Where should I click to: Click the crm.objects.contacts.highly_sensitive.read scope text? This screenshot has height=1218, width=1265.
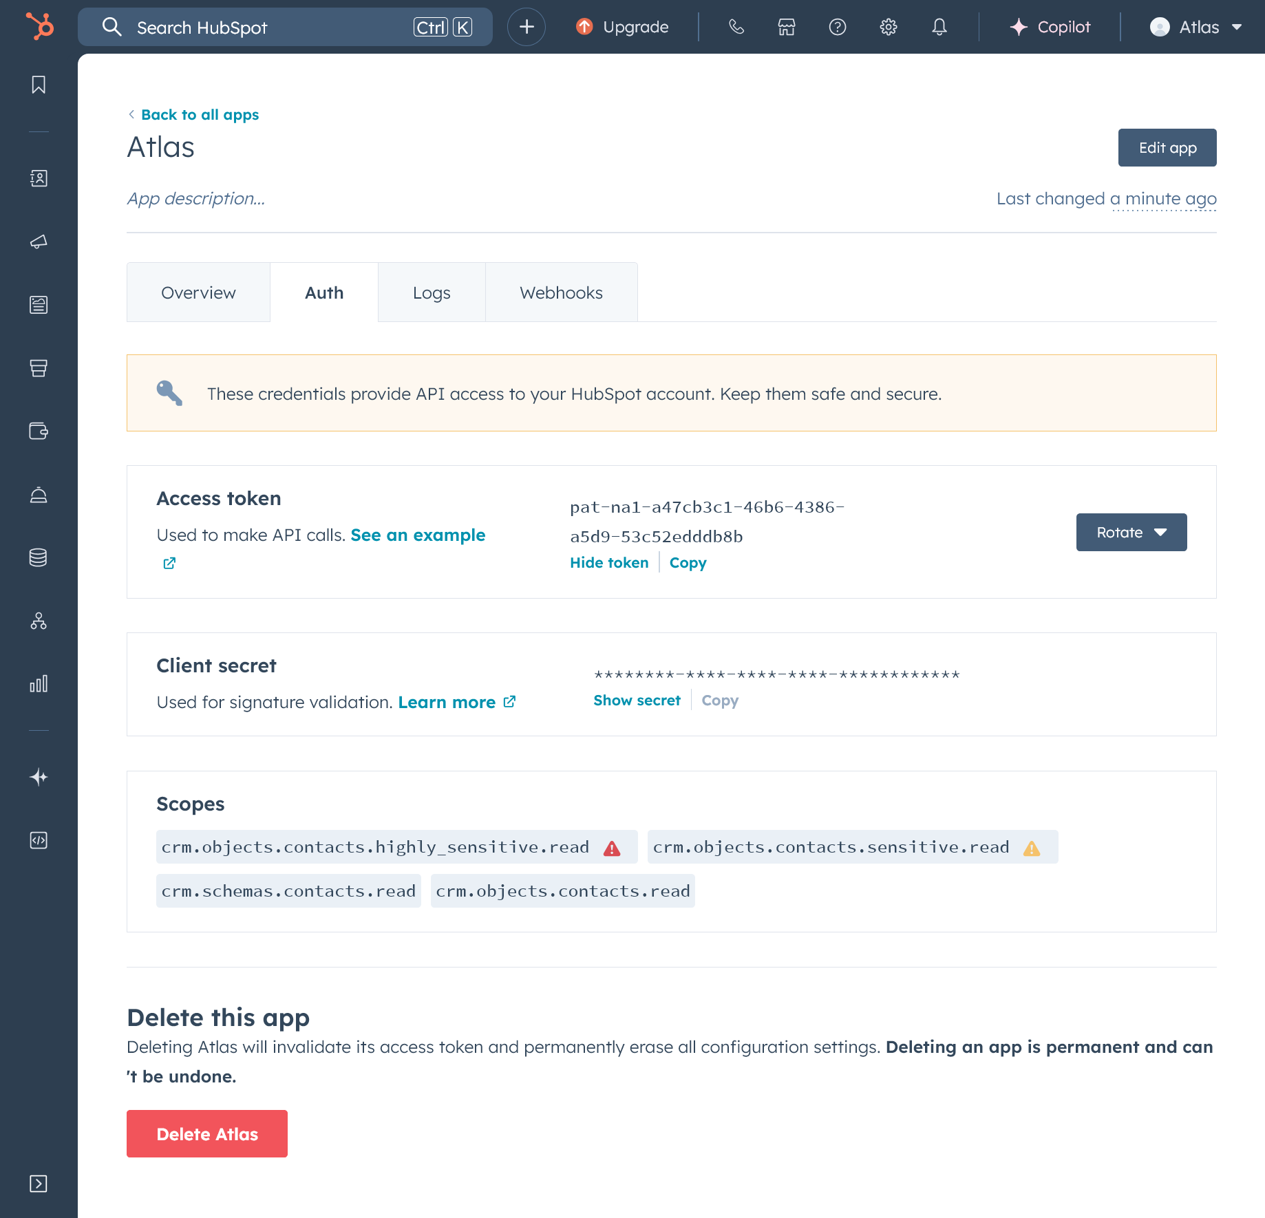coord(375,847)
